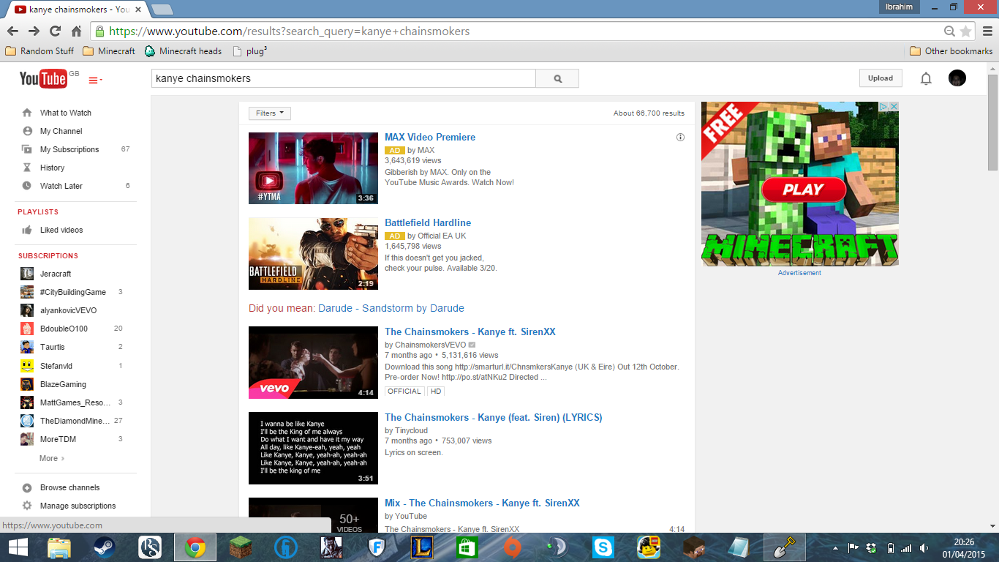Open the Stefanvld subscription

56,366
